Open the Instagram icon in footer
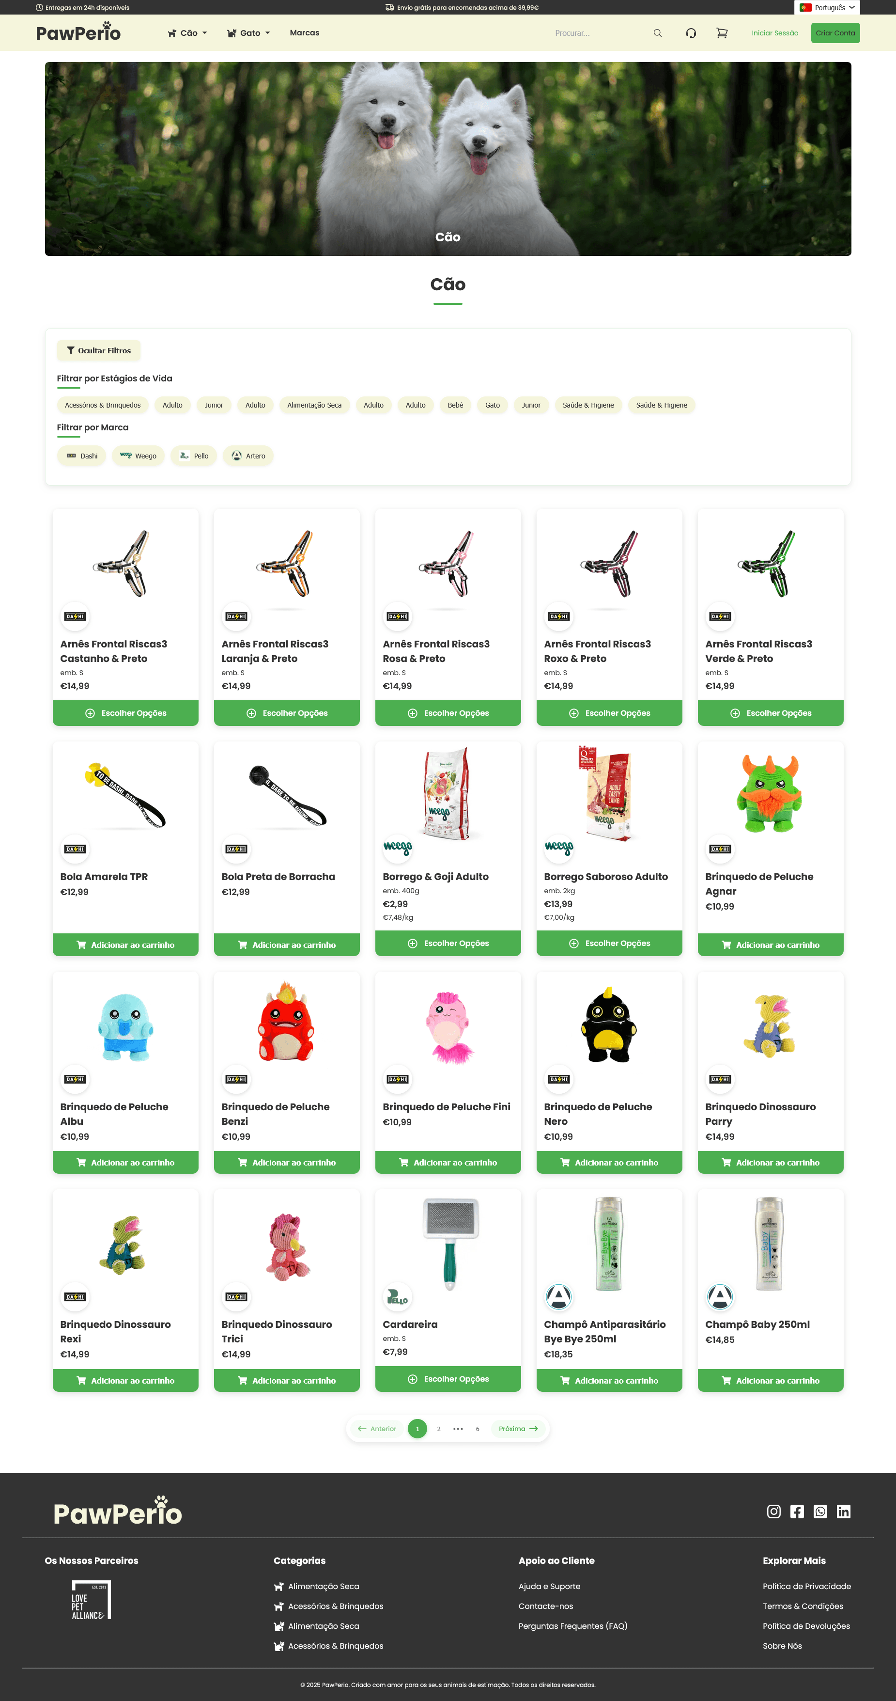Image resolution: width=896 pixels, height=1701 pixels. coord(773,1512)
